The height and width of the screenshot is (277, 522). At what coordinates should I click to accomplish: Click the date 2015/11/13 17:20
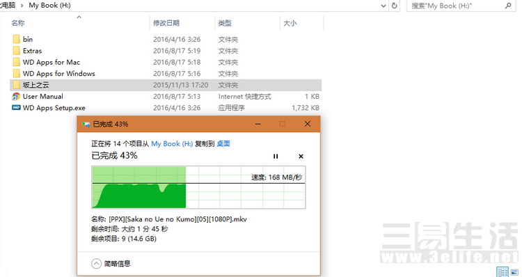click(180, 85)
